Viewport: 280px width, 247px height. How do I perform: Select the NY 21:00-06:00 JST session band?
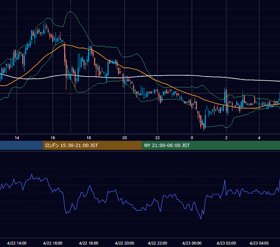pos(211,145)
